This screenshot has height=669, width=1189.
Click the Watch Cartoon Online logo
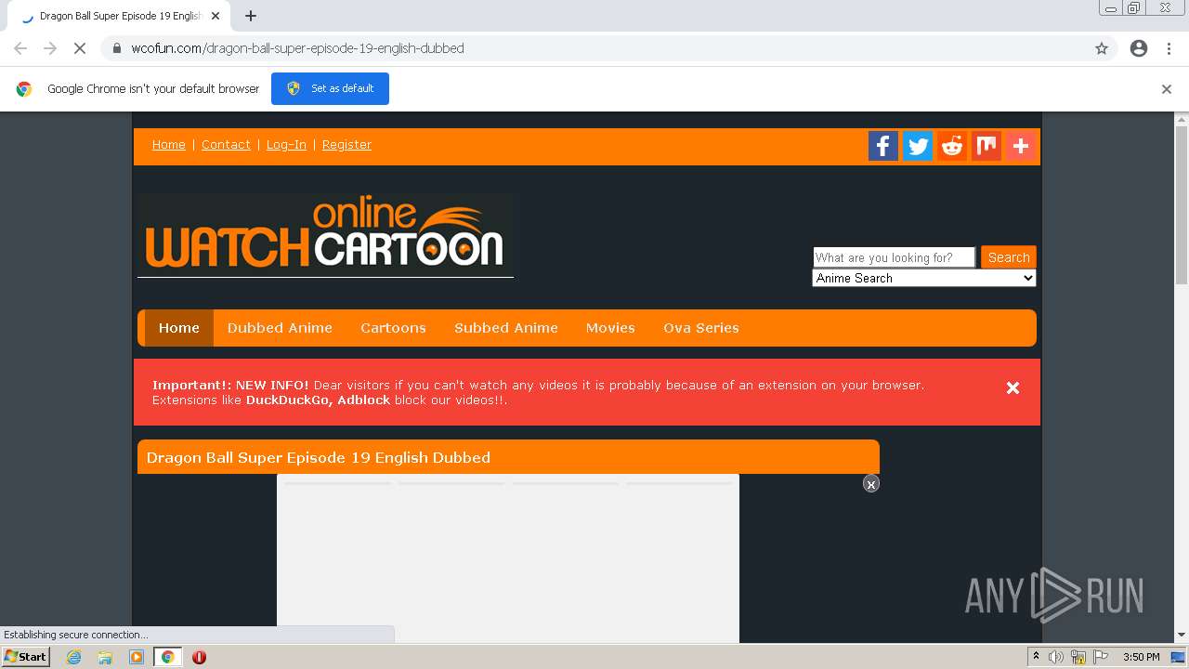[x=325, y=235]
